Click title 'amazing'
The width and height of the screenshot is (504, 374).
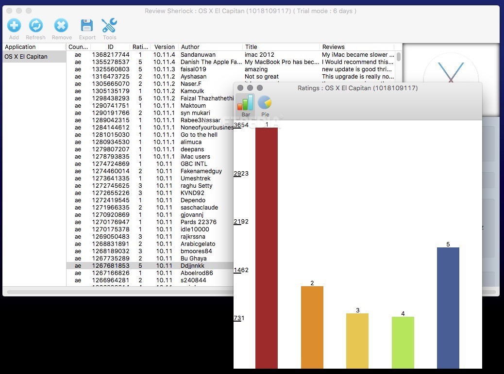coord(256,69)
